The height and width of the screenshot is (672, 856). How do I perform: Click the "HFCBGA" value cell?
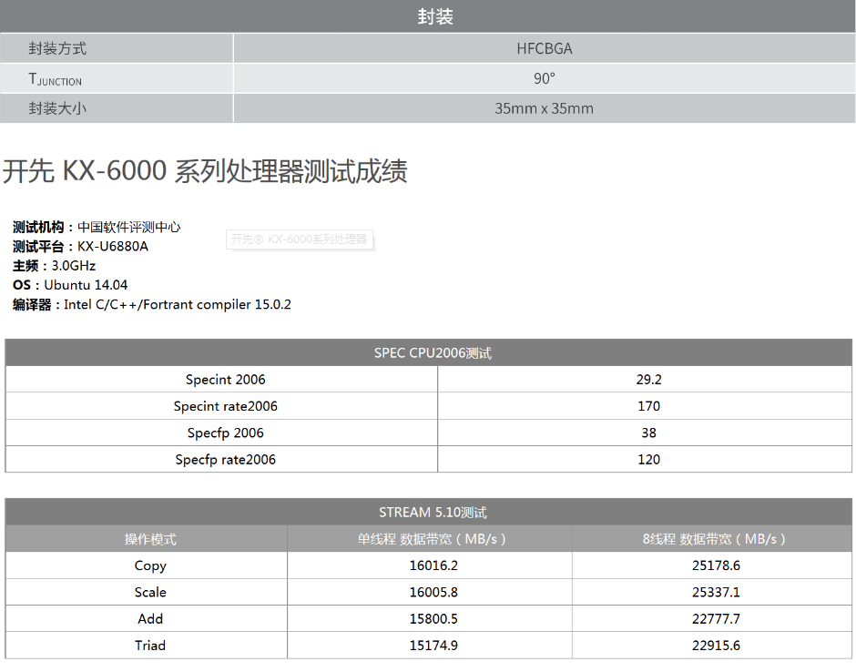(x=545, y=48)
